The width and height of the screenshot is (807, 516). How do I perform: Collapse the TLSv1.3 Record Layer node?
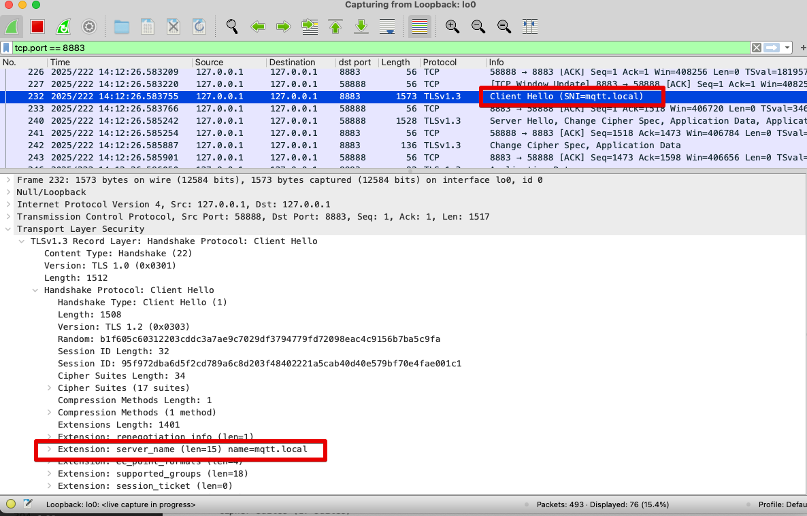pos(22,241)
